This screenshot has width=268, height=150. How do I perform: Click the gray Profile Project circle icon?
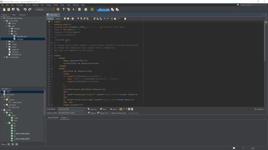(86, 10)
